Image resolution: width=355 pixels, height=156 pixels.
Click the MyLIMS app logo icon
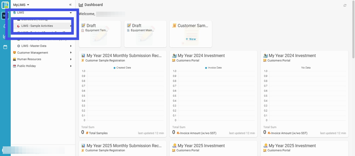tap(5, 5)
